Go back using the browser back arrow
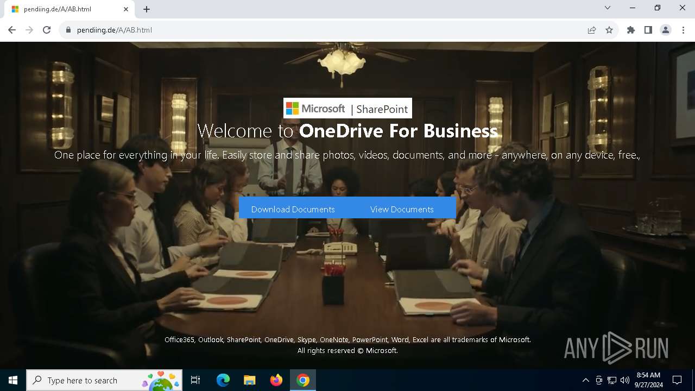 tap(12, 30)
